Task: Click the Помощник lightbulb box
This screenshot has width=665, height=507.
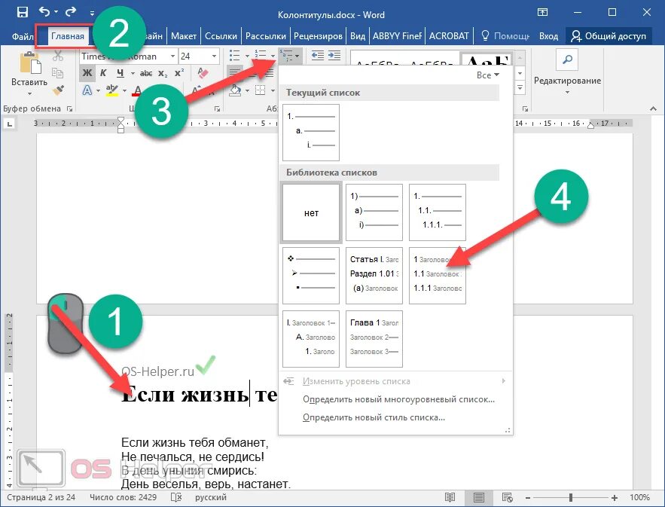Action: pos(505,36)
